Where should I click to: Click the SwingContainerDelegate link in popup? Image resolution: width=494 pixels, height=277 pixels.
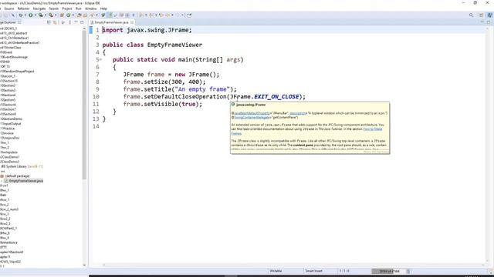[252, 118]
